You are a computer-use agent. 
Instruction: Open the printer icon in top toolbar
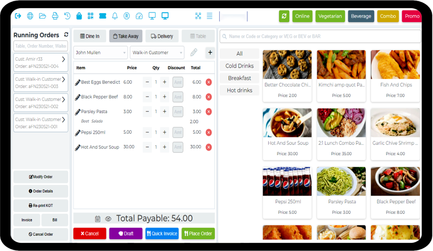point(55,16)
